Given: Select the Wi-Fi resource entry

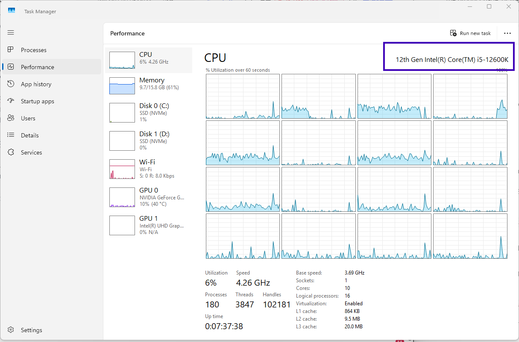Looking at the screenshot, I should (149, 169).
